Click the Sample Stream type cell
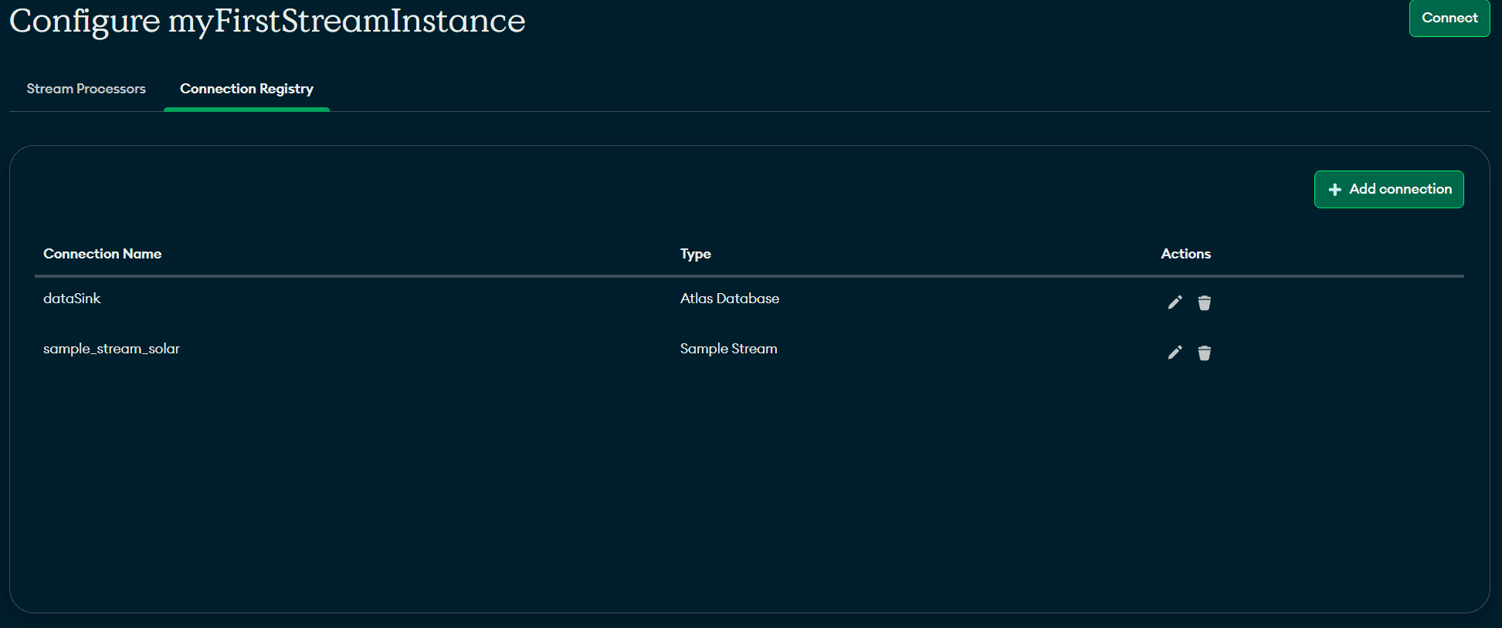 [x=728, y=349]
